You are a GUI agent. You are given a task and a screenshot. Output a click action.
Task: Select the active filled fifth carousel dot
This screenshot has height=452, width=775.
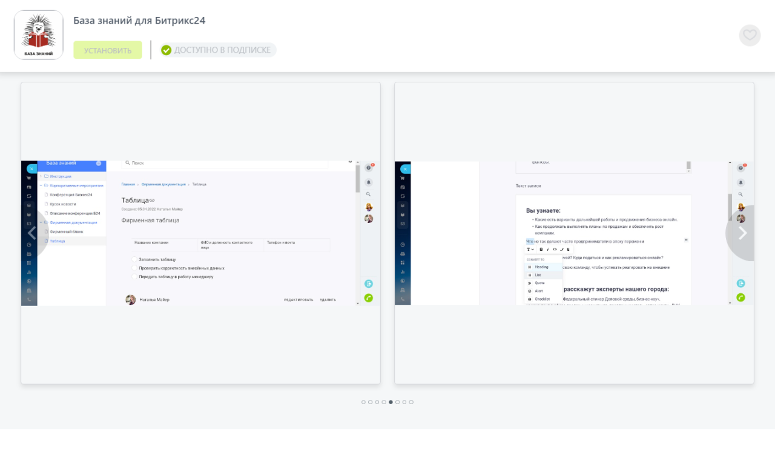[391, 402]
